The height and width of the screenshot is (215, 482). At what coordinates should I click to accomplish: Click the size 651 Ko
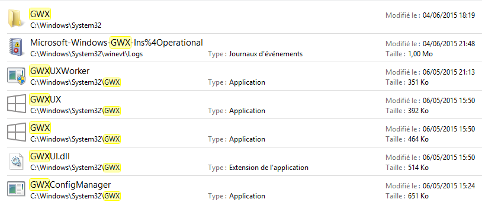pyautogui.click(x=418, y=196)
